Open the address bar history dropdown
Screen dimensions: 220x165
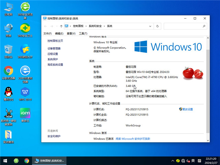pyautogui.click(x=150, y=26)
